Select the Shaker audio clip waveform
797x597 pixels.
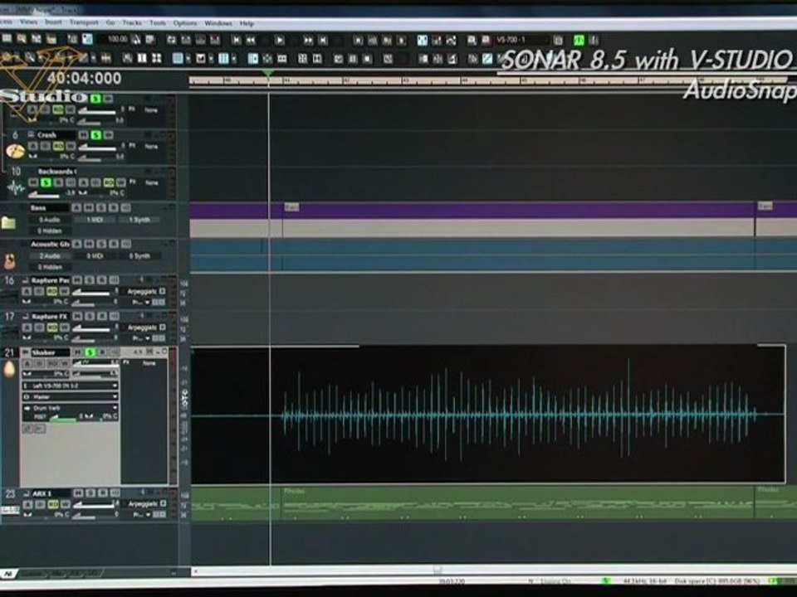pos(488,415)
